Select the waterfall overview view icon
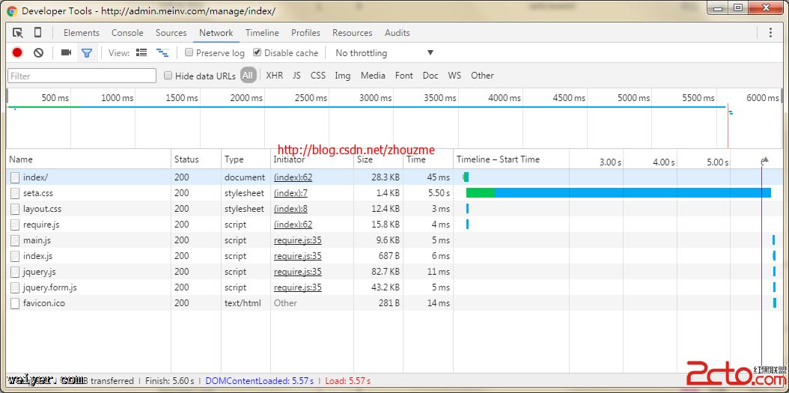 click(162, 52)
